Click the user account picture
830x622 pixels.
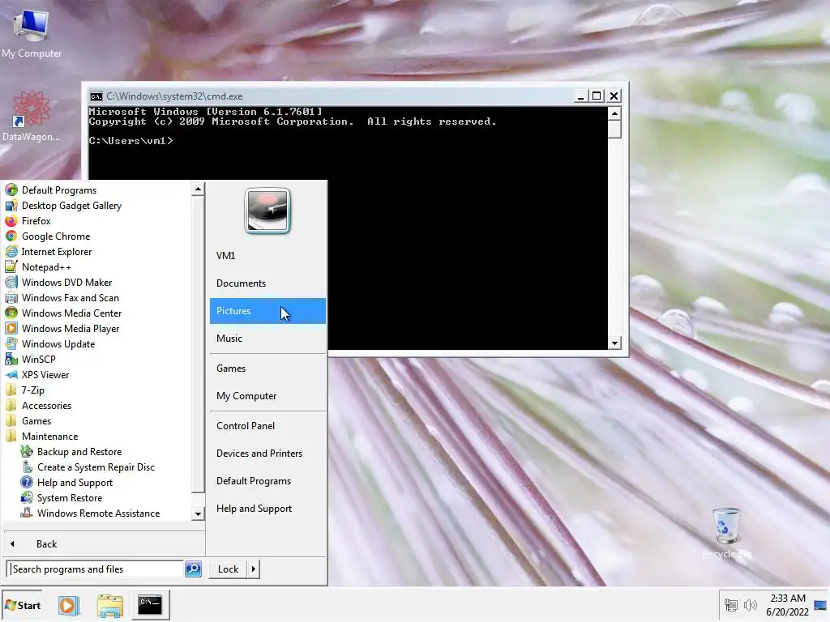tap(267, 211)
